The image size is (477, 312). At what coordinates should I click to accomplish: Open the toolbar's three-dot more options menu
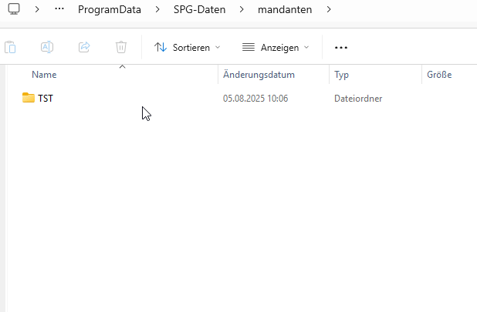(341, 47)
